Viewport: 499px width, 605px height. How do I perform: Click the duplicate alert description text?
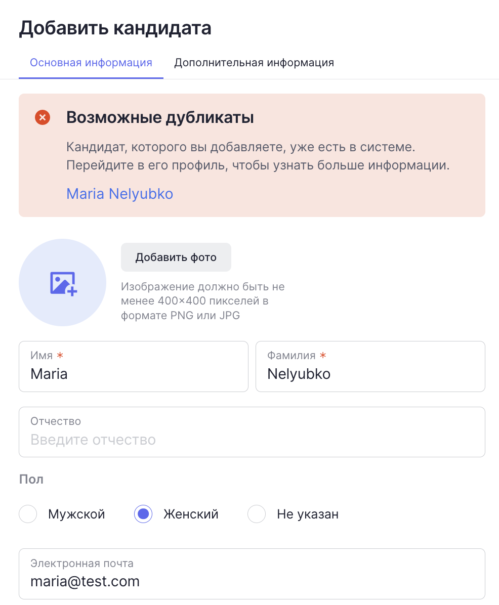tap(258, 156)
